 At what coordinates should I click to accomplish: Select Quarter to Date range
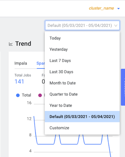[x=82, y=94]
